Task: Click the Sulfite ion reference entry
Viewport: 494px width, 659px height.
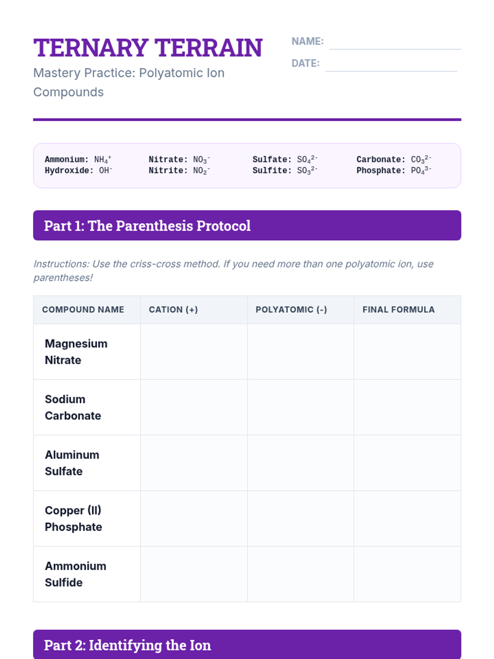Action: (x=285, y=171)
